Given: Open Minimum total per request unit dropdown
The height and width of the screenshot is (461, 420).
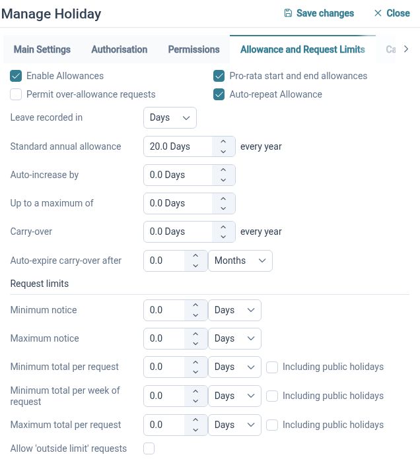Looking at the screenshot, I should click(234, 367).
